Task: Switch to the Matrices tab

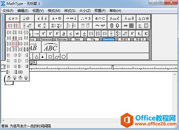Action: pyautogui.click(x=62, y=39)
